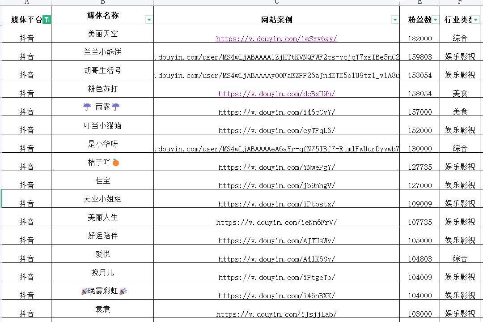Select the URL https://v.douyin.com/YNwePgY/
483x322 pixels.
click(277, 167)
